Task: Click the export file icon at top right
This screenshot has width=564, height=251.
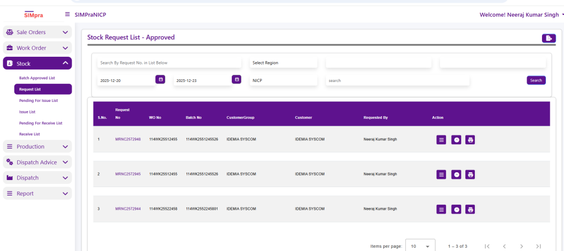Action: 548,38
